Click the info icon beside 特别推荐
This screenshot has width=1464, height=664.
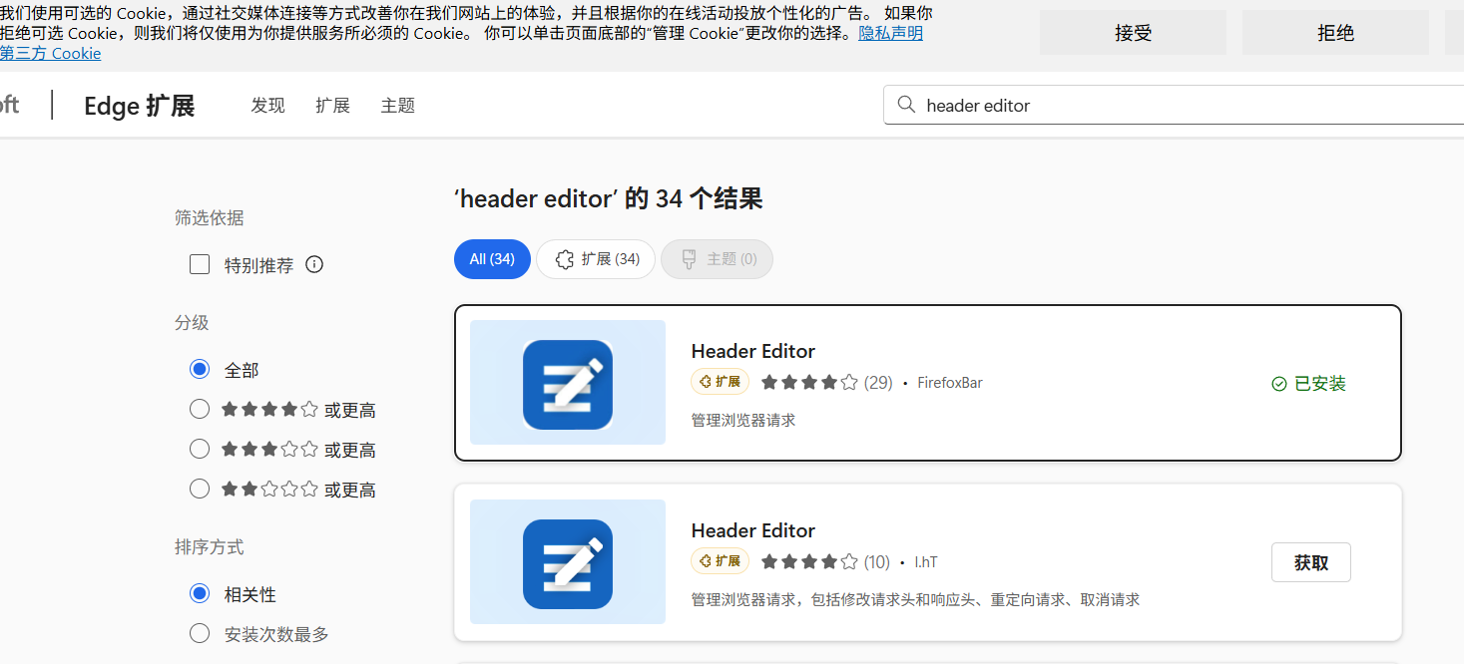click(314, 264)
